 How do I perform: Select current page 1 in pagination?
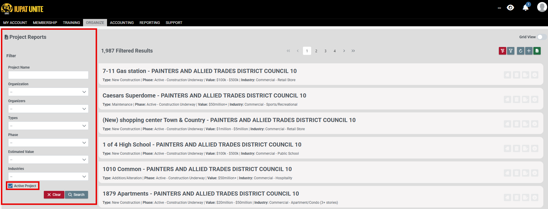pos(307,51)
